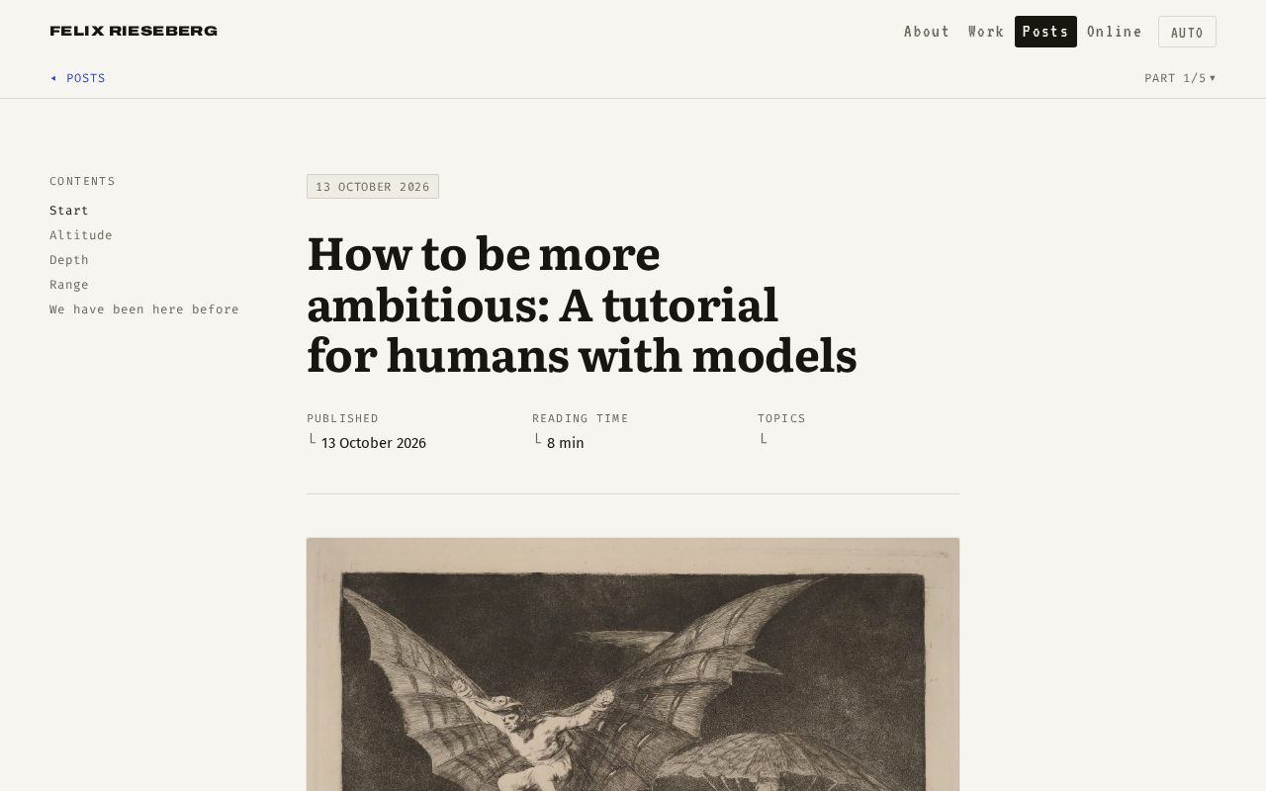Screen dimensions: 1266x791
Task: Go to the About page
Action: pyautogui.click(x=927, y=32)
